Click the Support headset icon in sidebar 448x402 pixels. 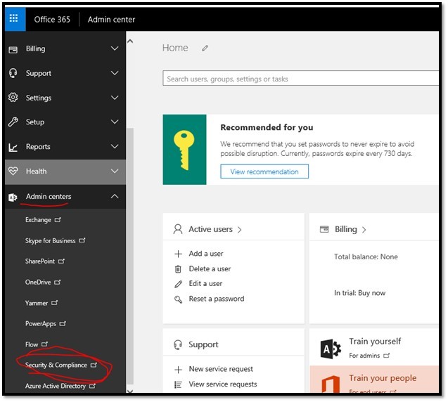[13, 73]
